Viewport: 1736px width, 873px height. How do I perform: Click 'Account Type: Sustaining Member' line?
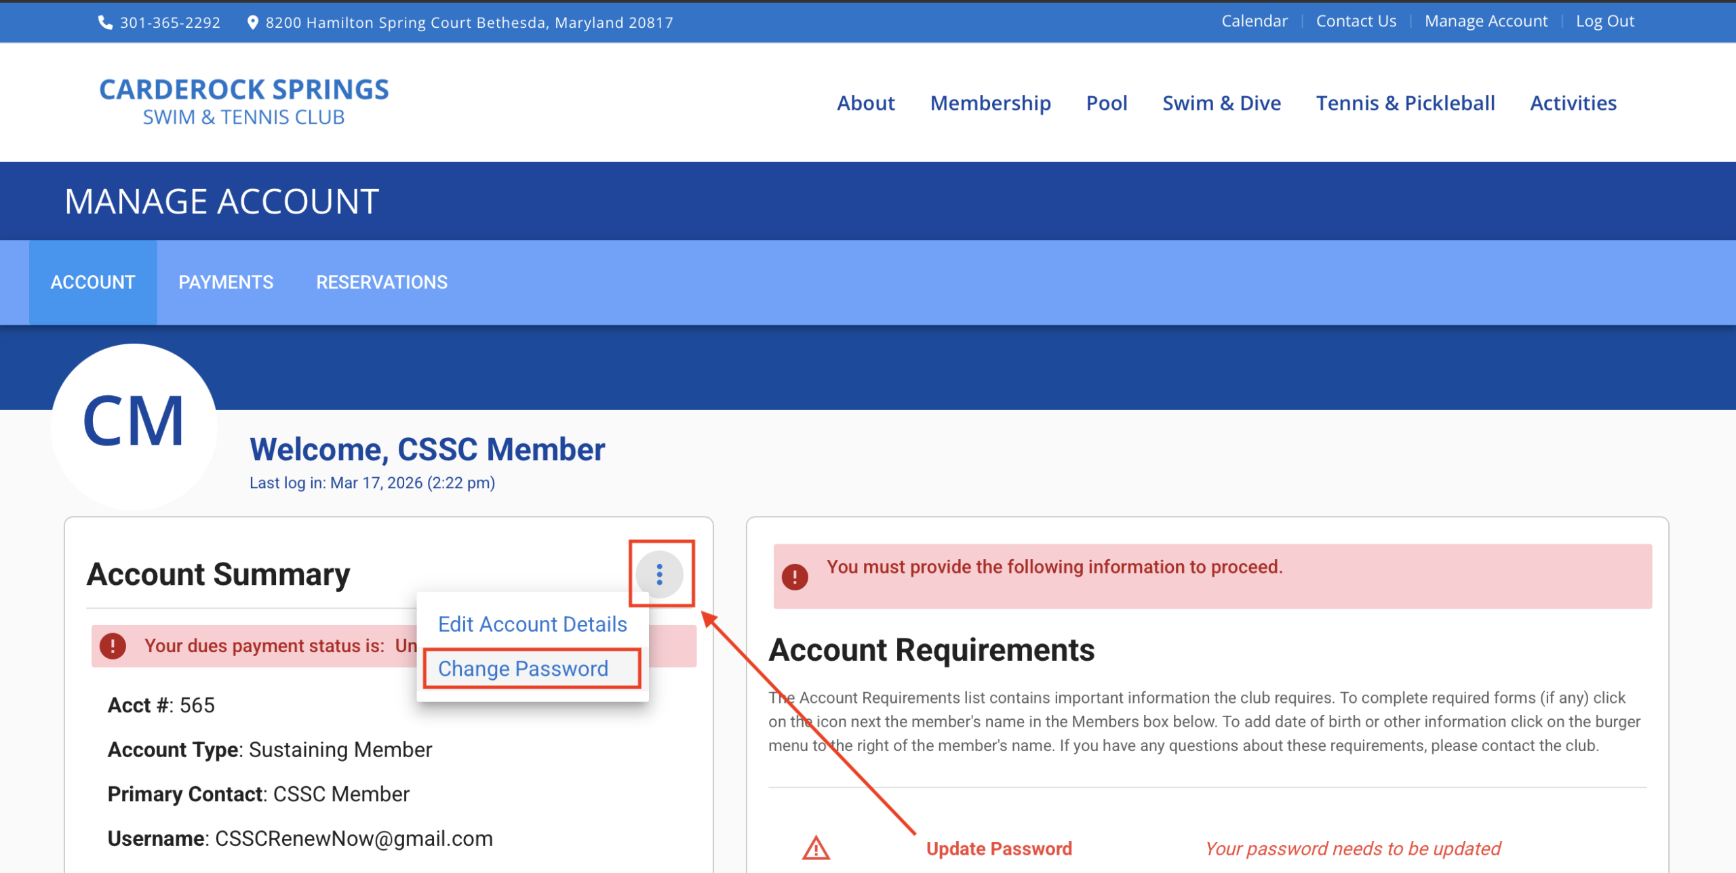269,750
